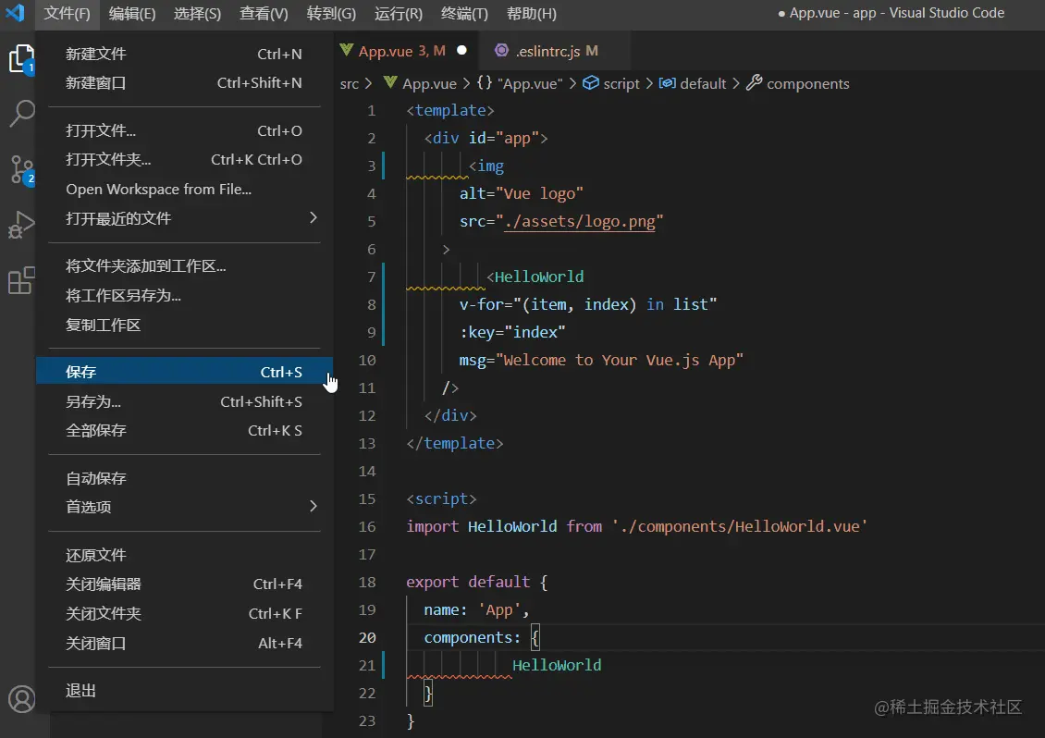The height and width of the screenshot is (738, 1045).
Task: Open the Accounts icon at bottom
Action: pos(21,699)
